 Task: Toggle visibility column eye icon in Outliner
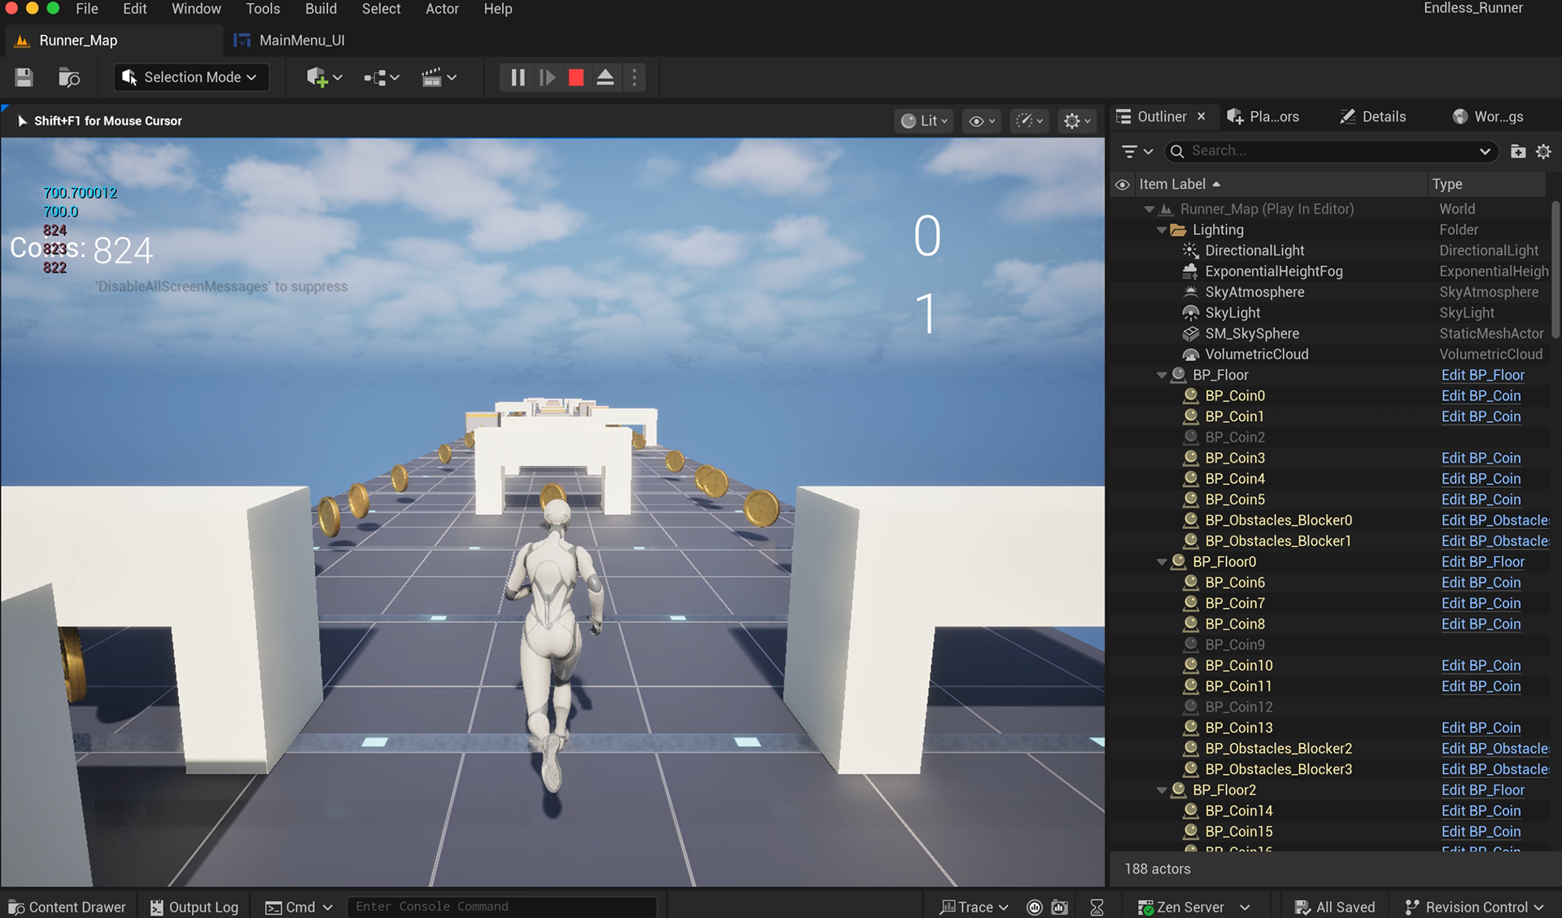1123,185
